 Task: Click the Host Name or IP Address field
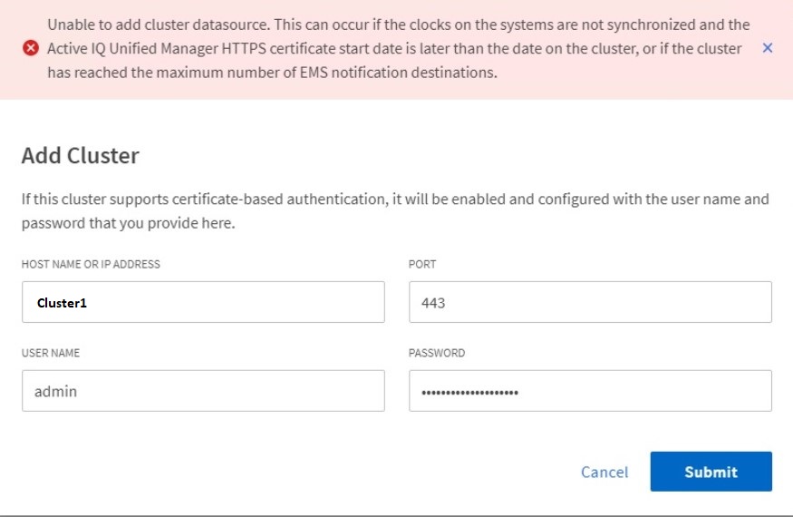pos(203,302)
